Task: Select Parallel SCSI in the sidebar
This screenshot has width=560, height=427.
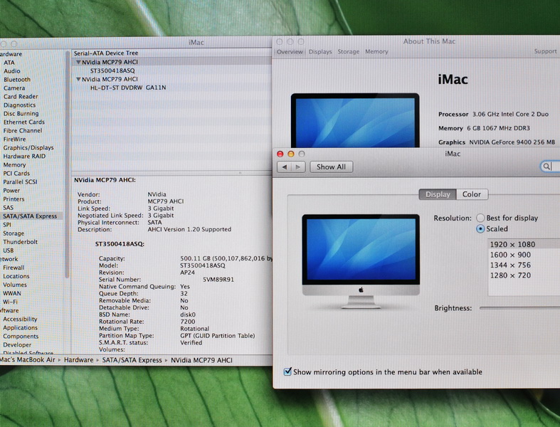Action: 20,182
